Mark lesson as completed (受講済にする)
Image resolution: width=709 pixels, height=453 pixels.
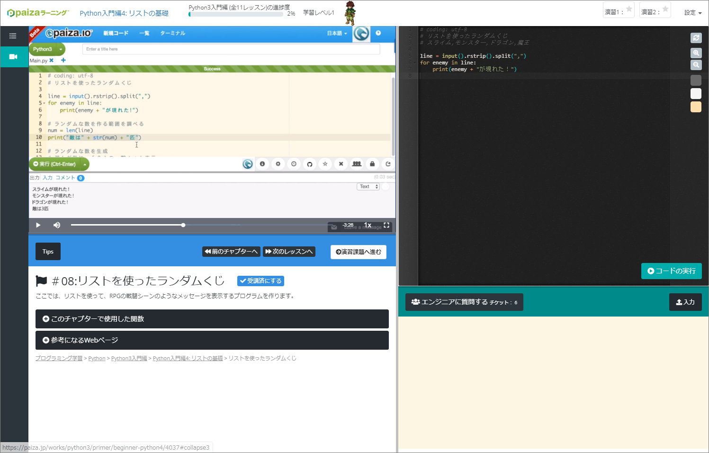(x=260, y=281)
